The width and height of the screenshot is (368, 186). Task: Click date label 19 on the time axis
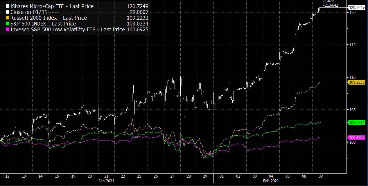coord(73,176)
